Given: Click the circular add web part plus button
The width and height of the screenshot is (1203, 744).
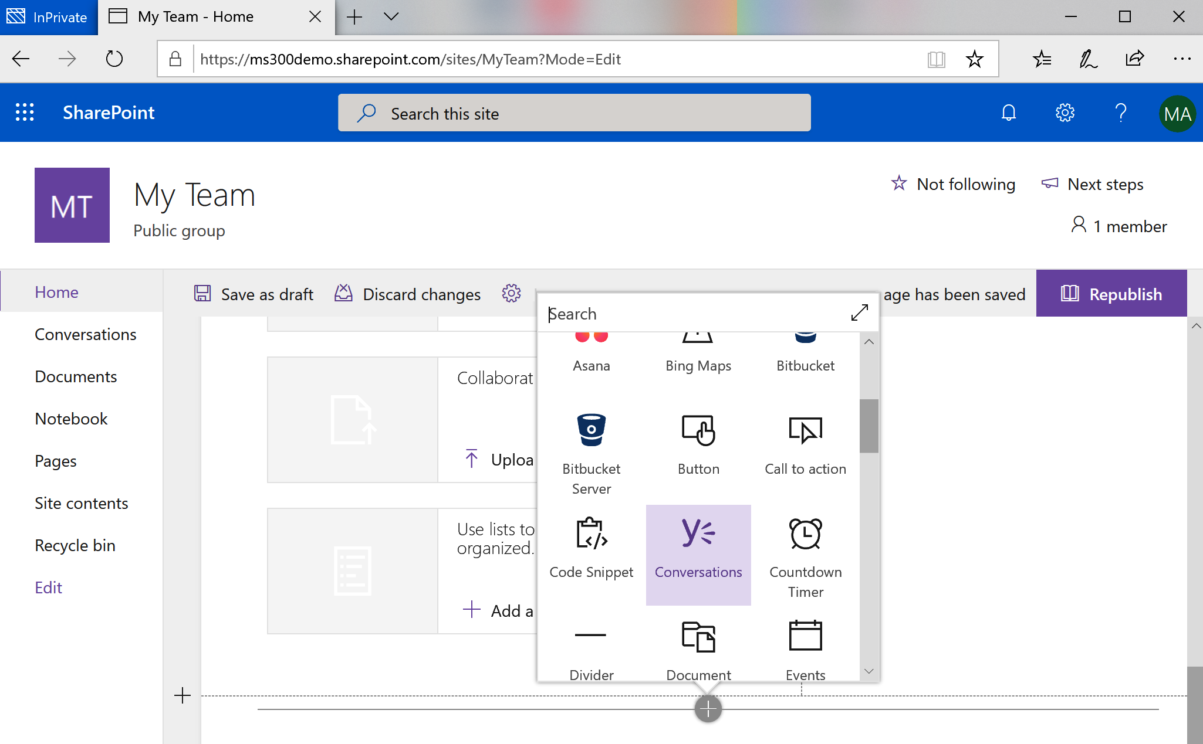Looking at the screenshot, I should coord(708,709).
